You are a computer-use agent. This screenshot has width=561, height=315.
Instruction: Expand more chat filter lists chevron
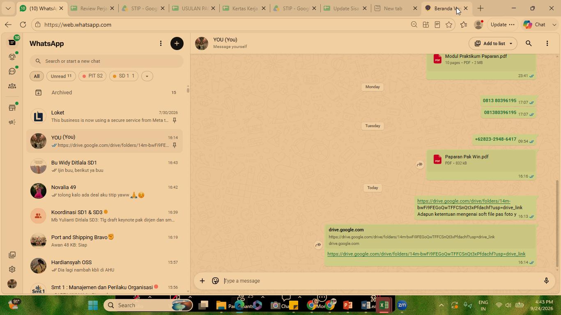147,76
